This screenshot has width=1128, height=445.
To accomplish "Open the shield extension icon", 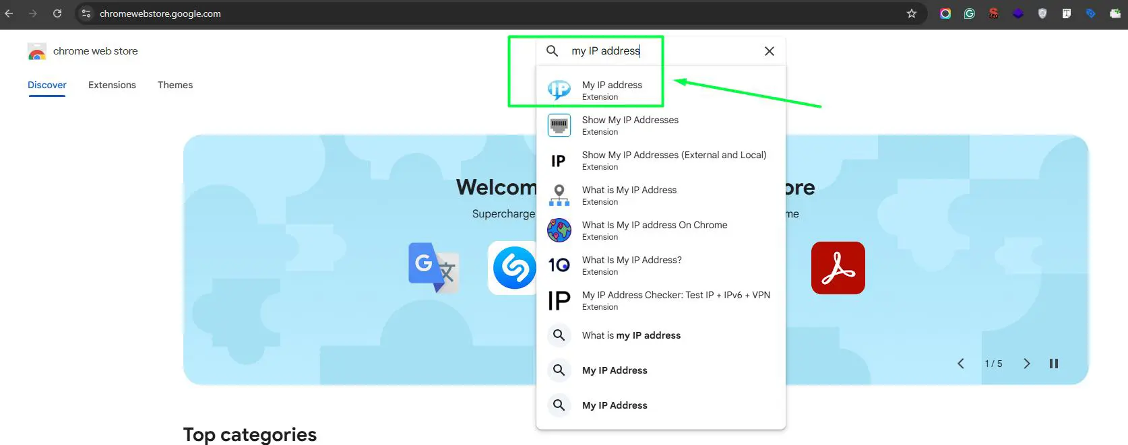I will pyautogui.click(x=1042, y=13).
